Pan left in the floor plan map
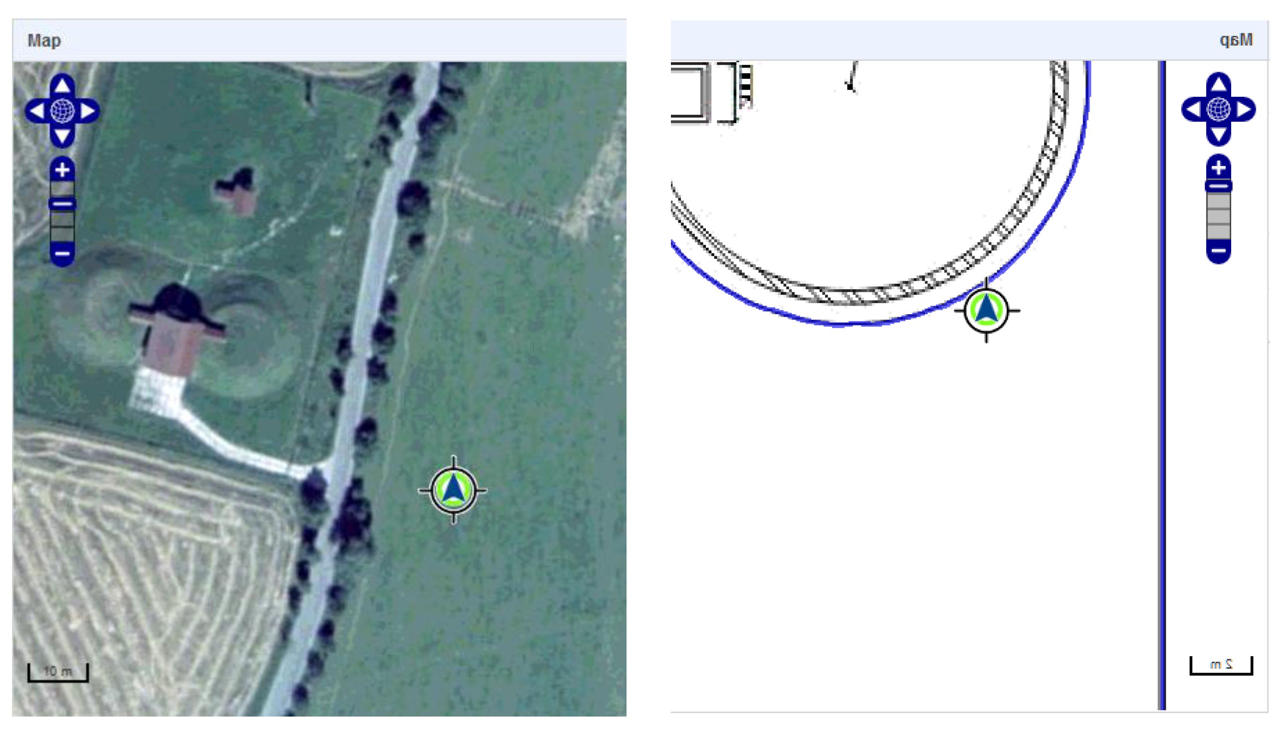1283x733 pixels. (x=1193, y=109)
